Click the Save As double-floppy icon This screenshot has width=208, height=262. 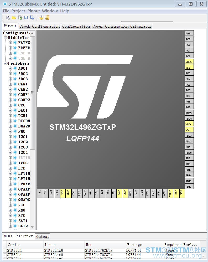point(32,18)
